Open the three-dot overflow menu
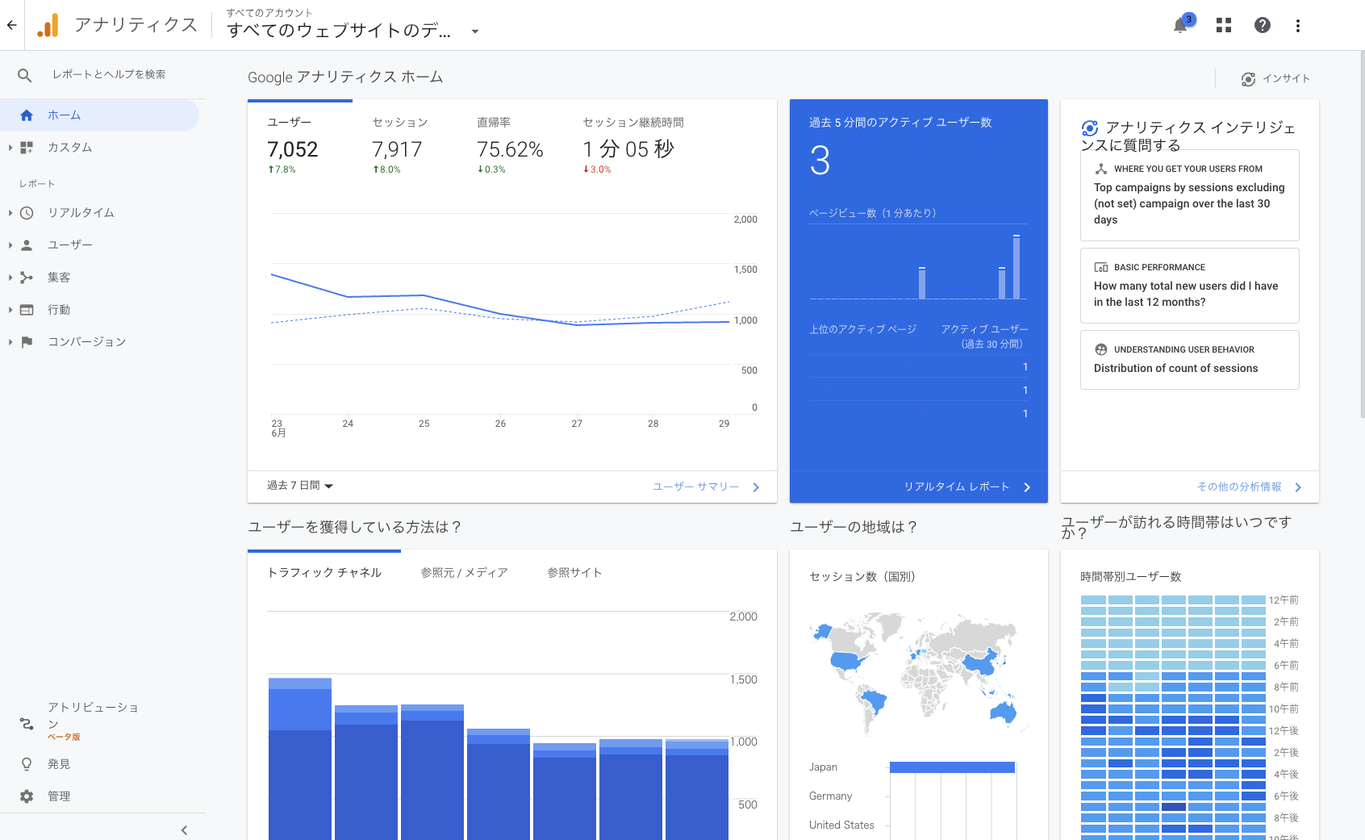This screenshot has height=840, width=1365. [x=1298, y=25]
